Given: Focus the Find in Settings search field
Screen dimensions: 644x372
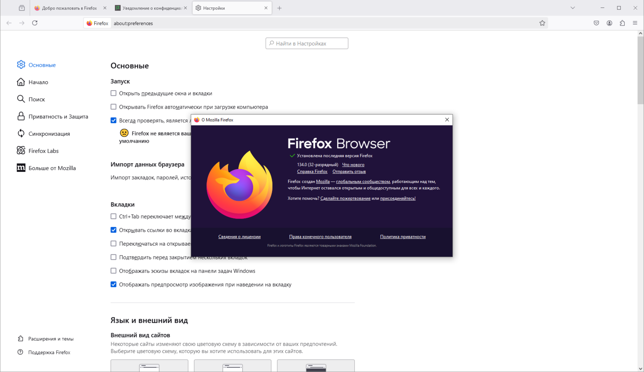Looking at the screenshot, I should (x=307, y=43).
